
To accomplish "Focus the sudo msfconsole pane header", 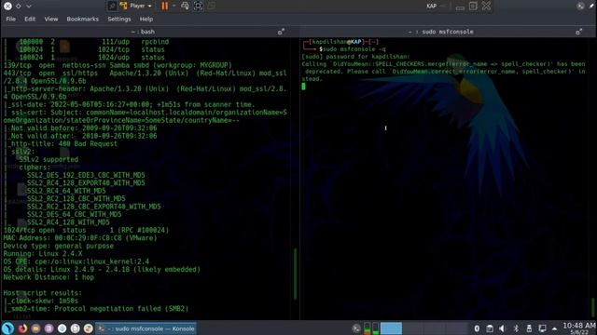I will 441,32.
